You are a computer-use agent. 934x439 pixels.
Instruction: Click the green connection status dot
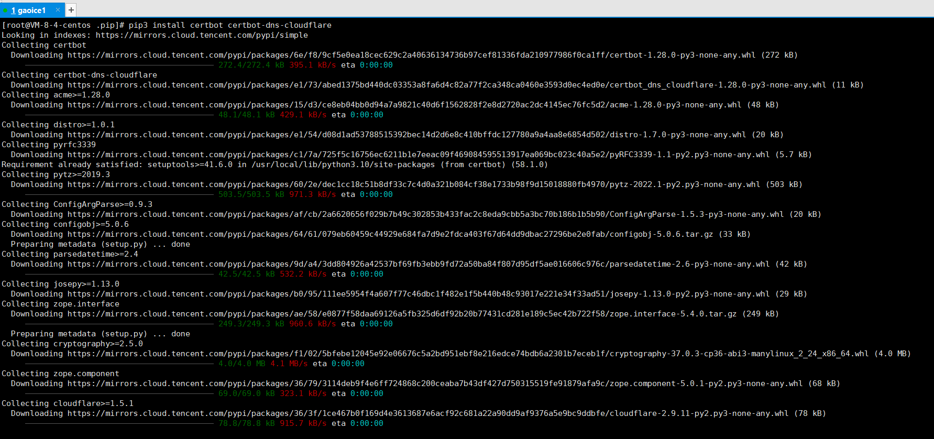point(5,10)
